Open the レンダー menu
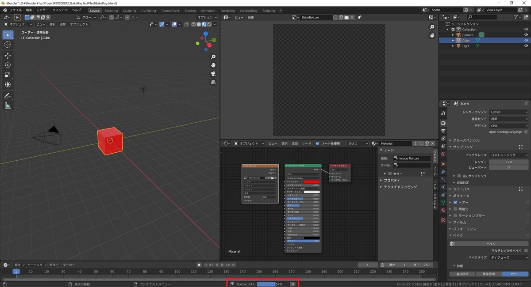The image size is (531, 287). [42, 10]
